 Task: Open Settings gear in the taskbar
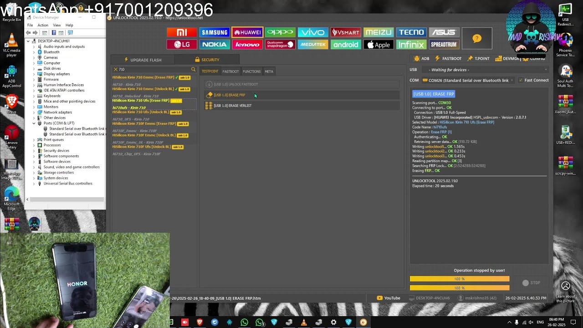(x=333, y=323)
